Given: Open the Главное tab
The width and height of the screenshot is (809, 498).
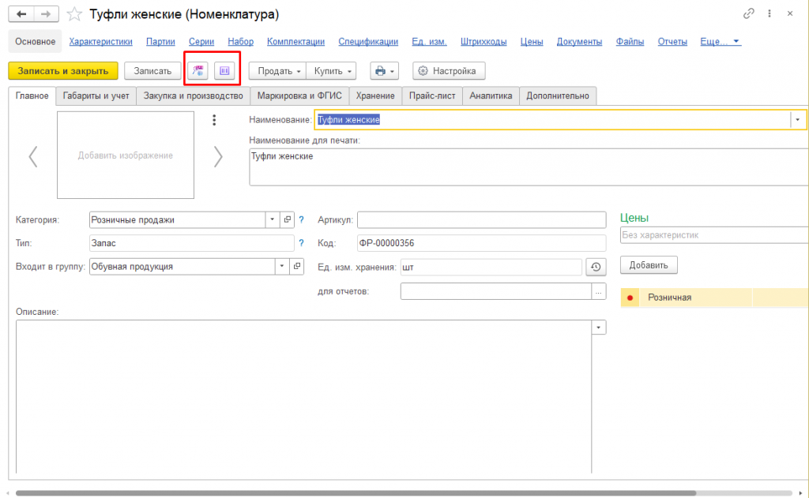Looking at the screenshot, I should pos(32,95).
